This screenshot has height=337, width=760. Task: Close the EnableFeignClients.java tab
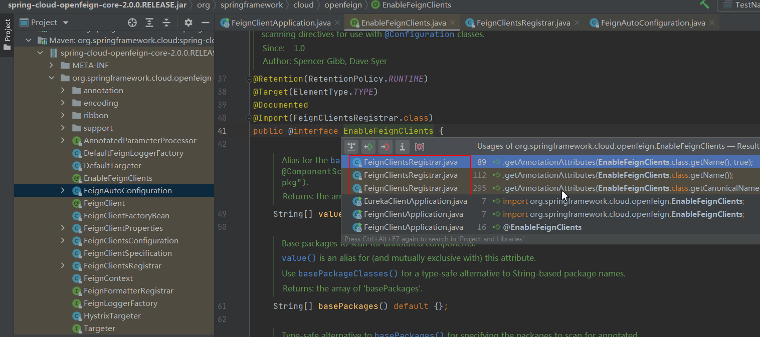[x=453, y=23]
